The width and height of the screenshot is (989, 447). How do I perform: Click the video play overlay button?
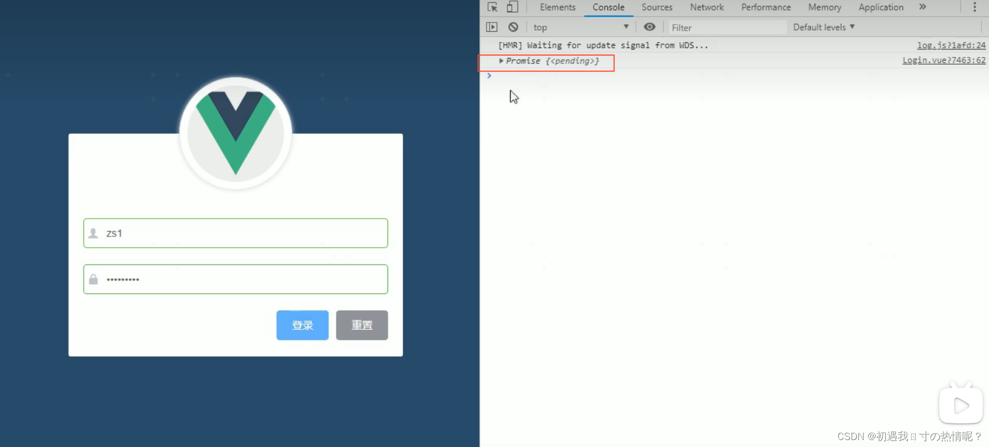tap(961, 405)
